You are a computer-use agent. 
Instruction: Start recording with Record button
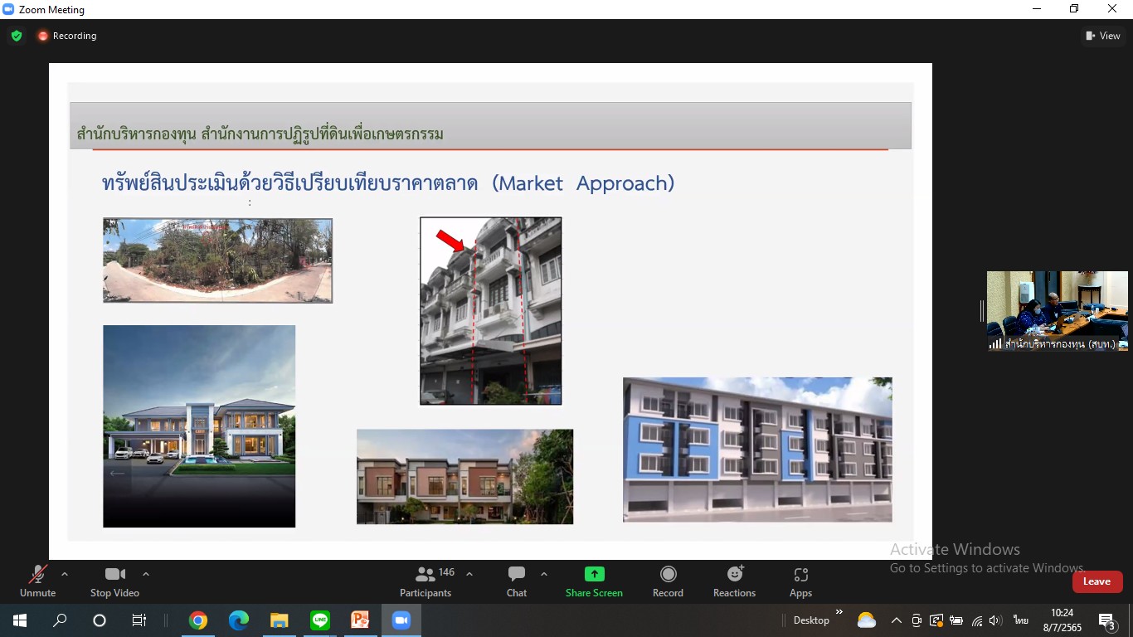pos(668,581)
